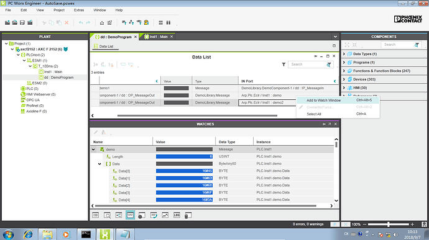The height and width of the screenshot is (240, 429).
Task: Click the recycle bin icon in bottom bar
Action: 188,215
